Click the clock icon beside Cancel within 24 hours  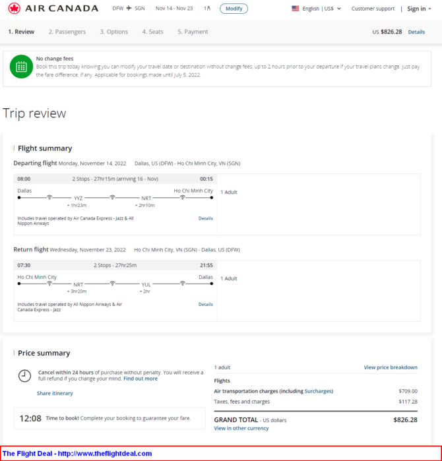coord(24,376)
